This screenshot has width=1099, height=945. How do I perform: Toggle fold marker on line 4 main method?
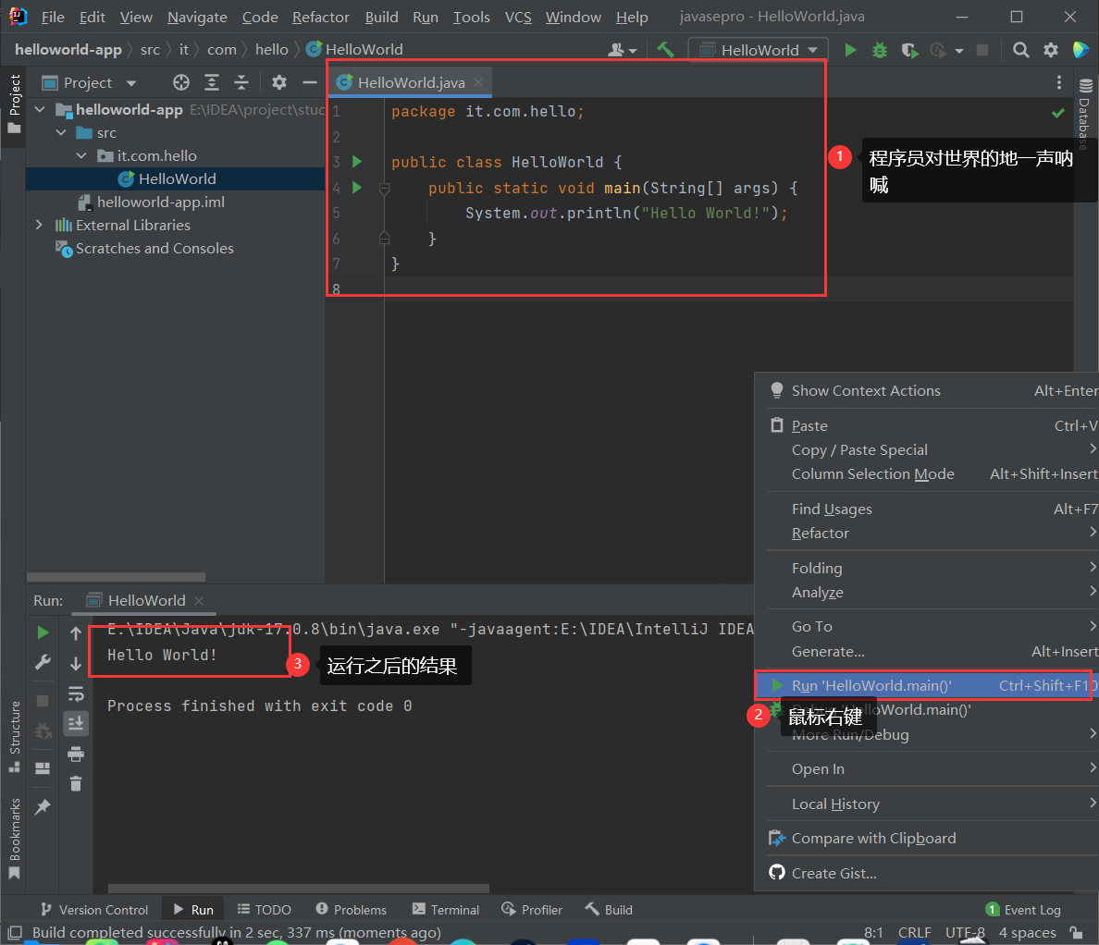[x=384, y=188]
